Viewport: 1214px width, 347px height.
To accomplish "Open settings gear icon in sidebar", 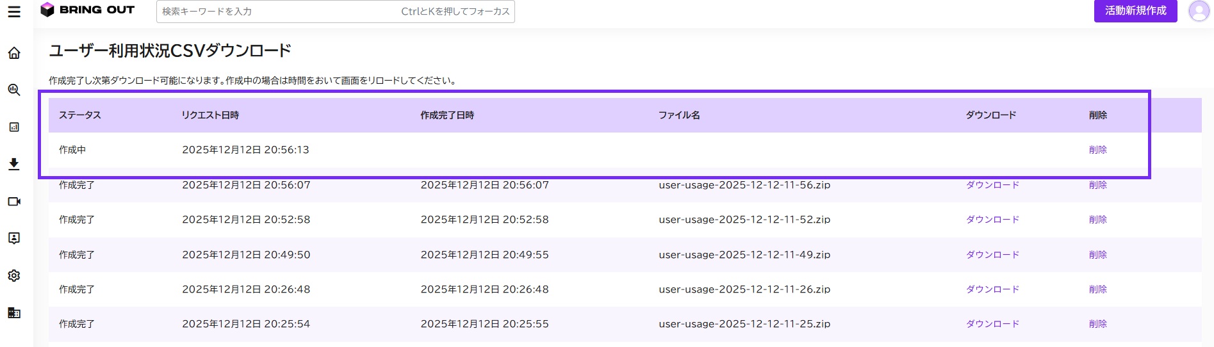I will coord(14,276).
